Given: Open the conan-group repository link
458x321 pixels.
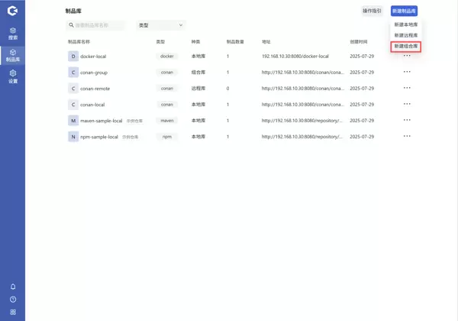Looking at the screenshot, I should [94, 73].
